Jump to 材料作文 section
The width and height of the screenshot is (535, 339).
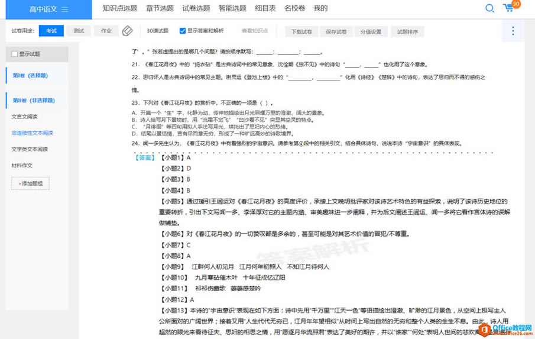[x=22, y=166]
